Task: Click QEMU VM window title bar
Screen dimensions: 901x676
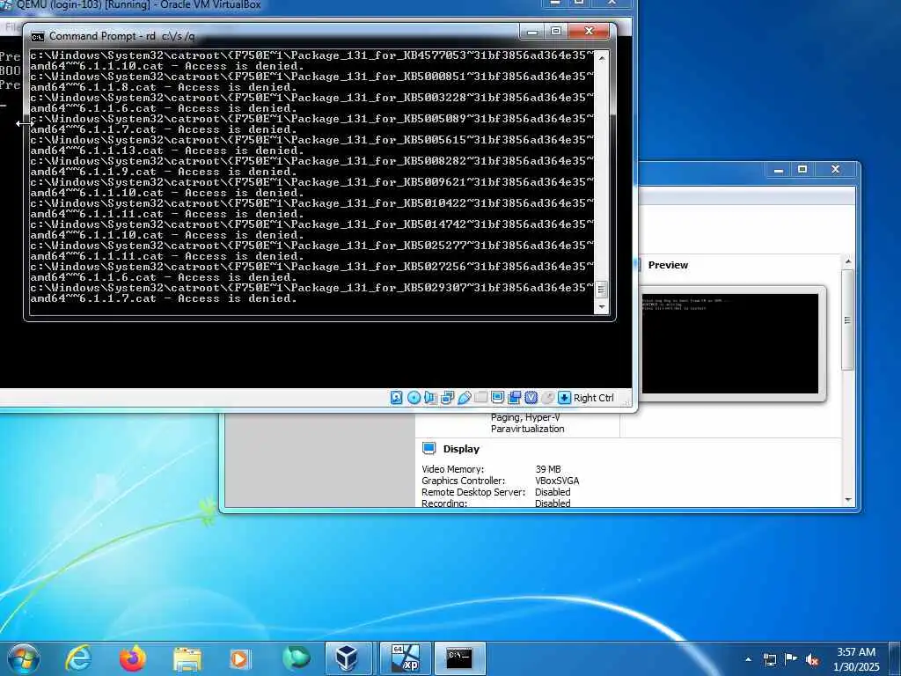Action: (275, 4)
